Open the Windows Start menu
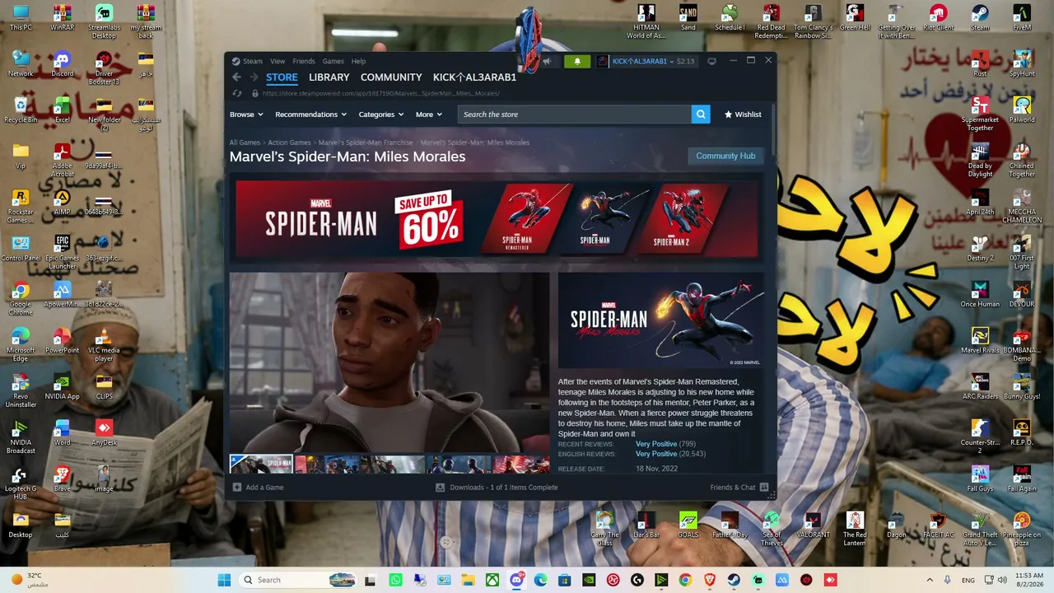This screenshot has height=593, width=1054. [224, 580]
